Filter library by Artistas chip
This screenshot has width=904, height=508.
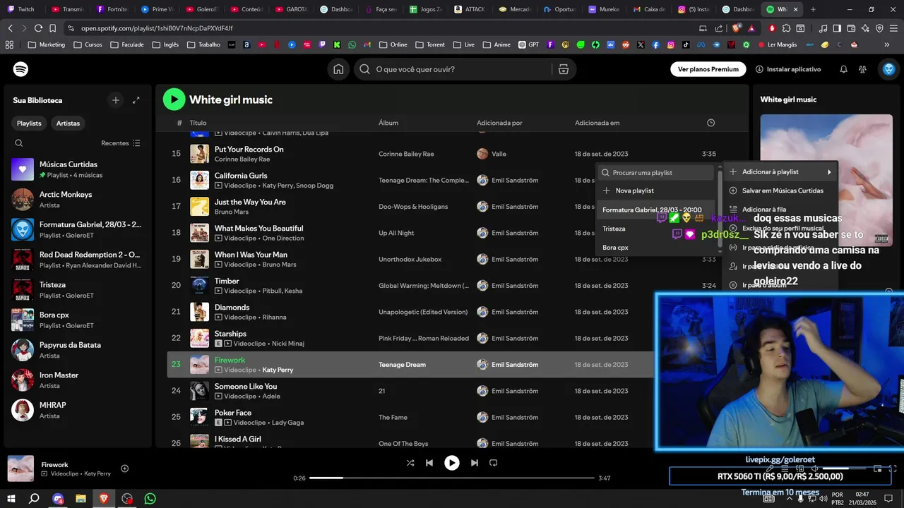68,123
